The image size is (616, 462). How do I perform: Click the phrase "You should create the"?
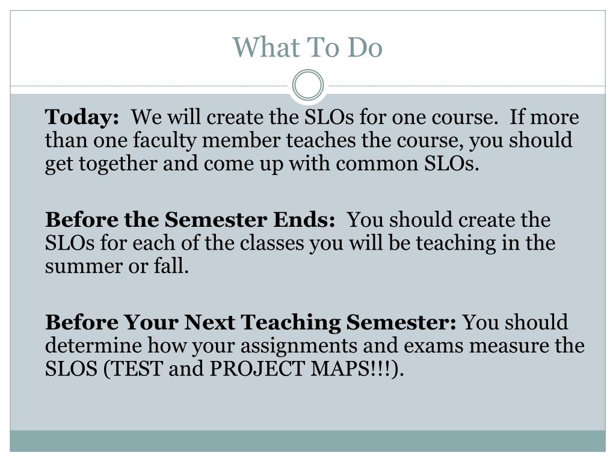(449, 220)
